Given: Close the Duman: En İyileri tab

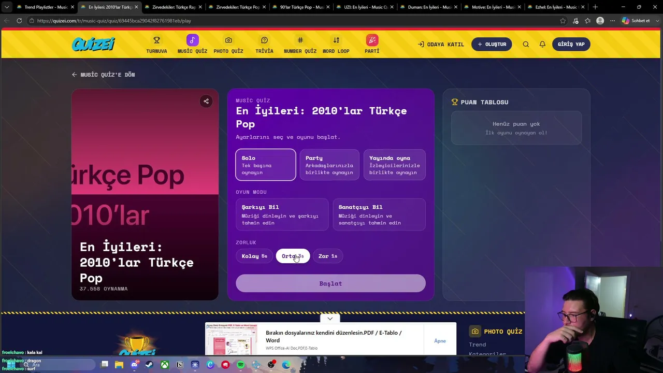Looking at the screenshot, I should (455, 7).
